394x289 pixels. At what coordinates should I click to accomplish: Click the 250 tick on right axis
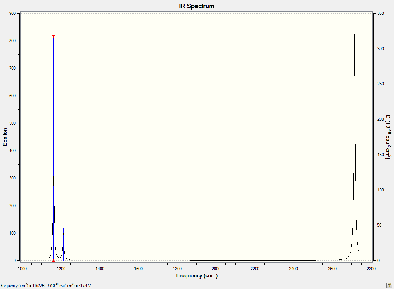(x=380, y=84)
